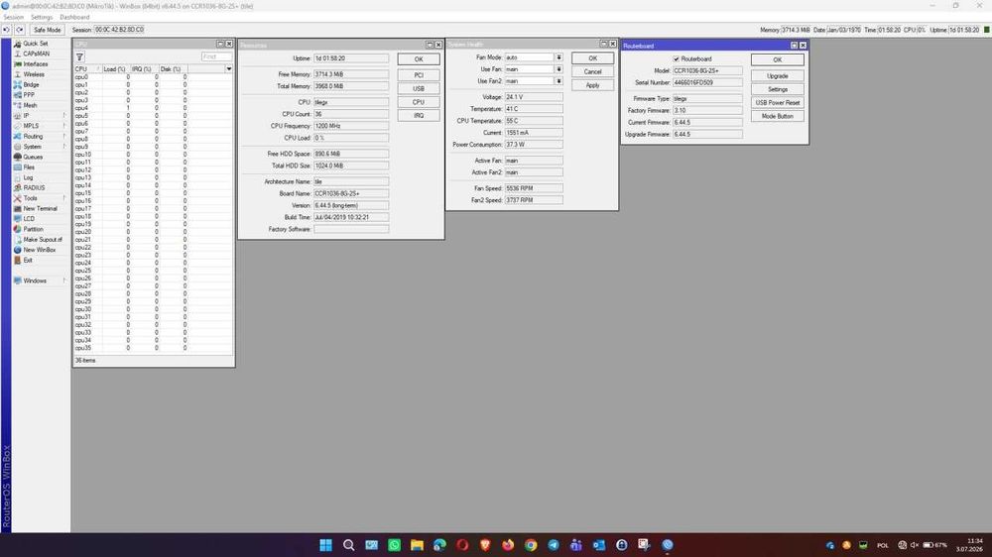Sort by the Load (%) column header
Screen dimensions: 992x557
click(114, 69)
